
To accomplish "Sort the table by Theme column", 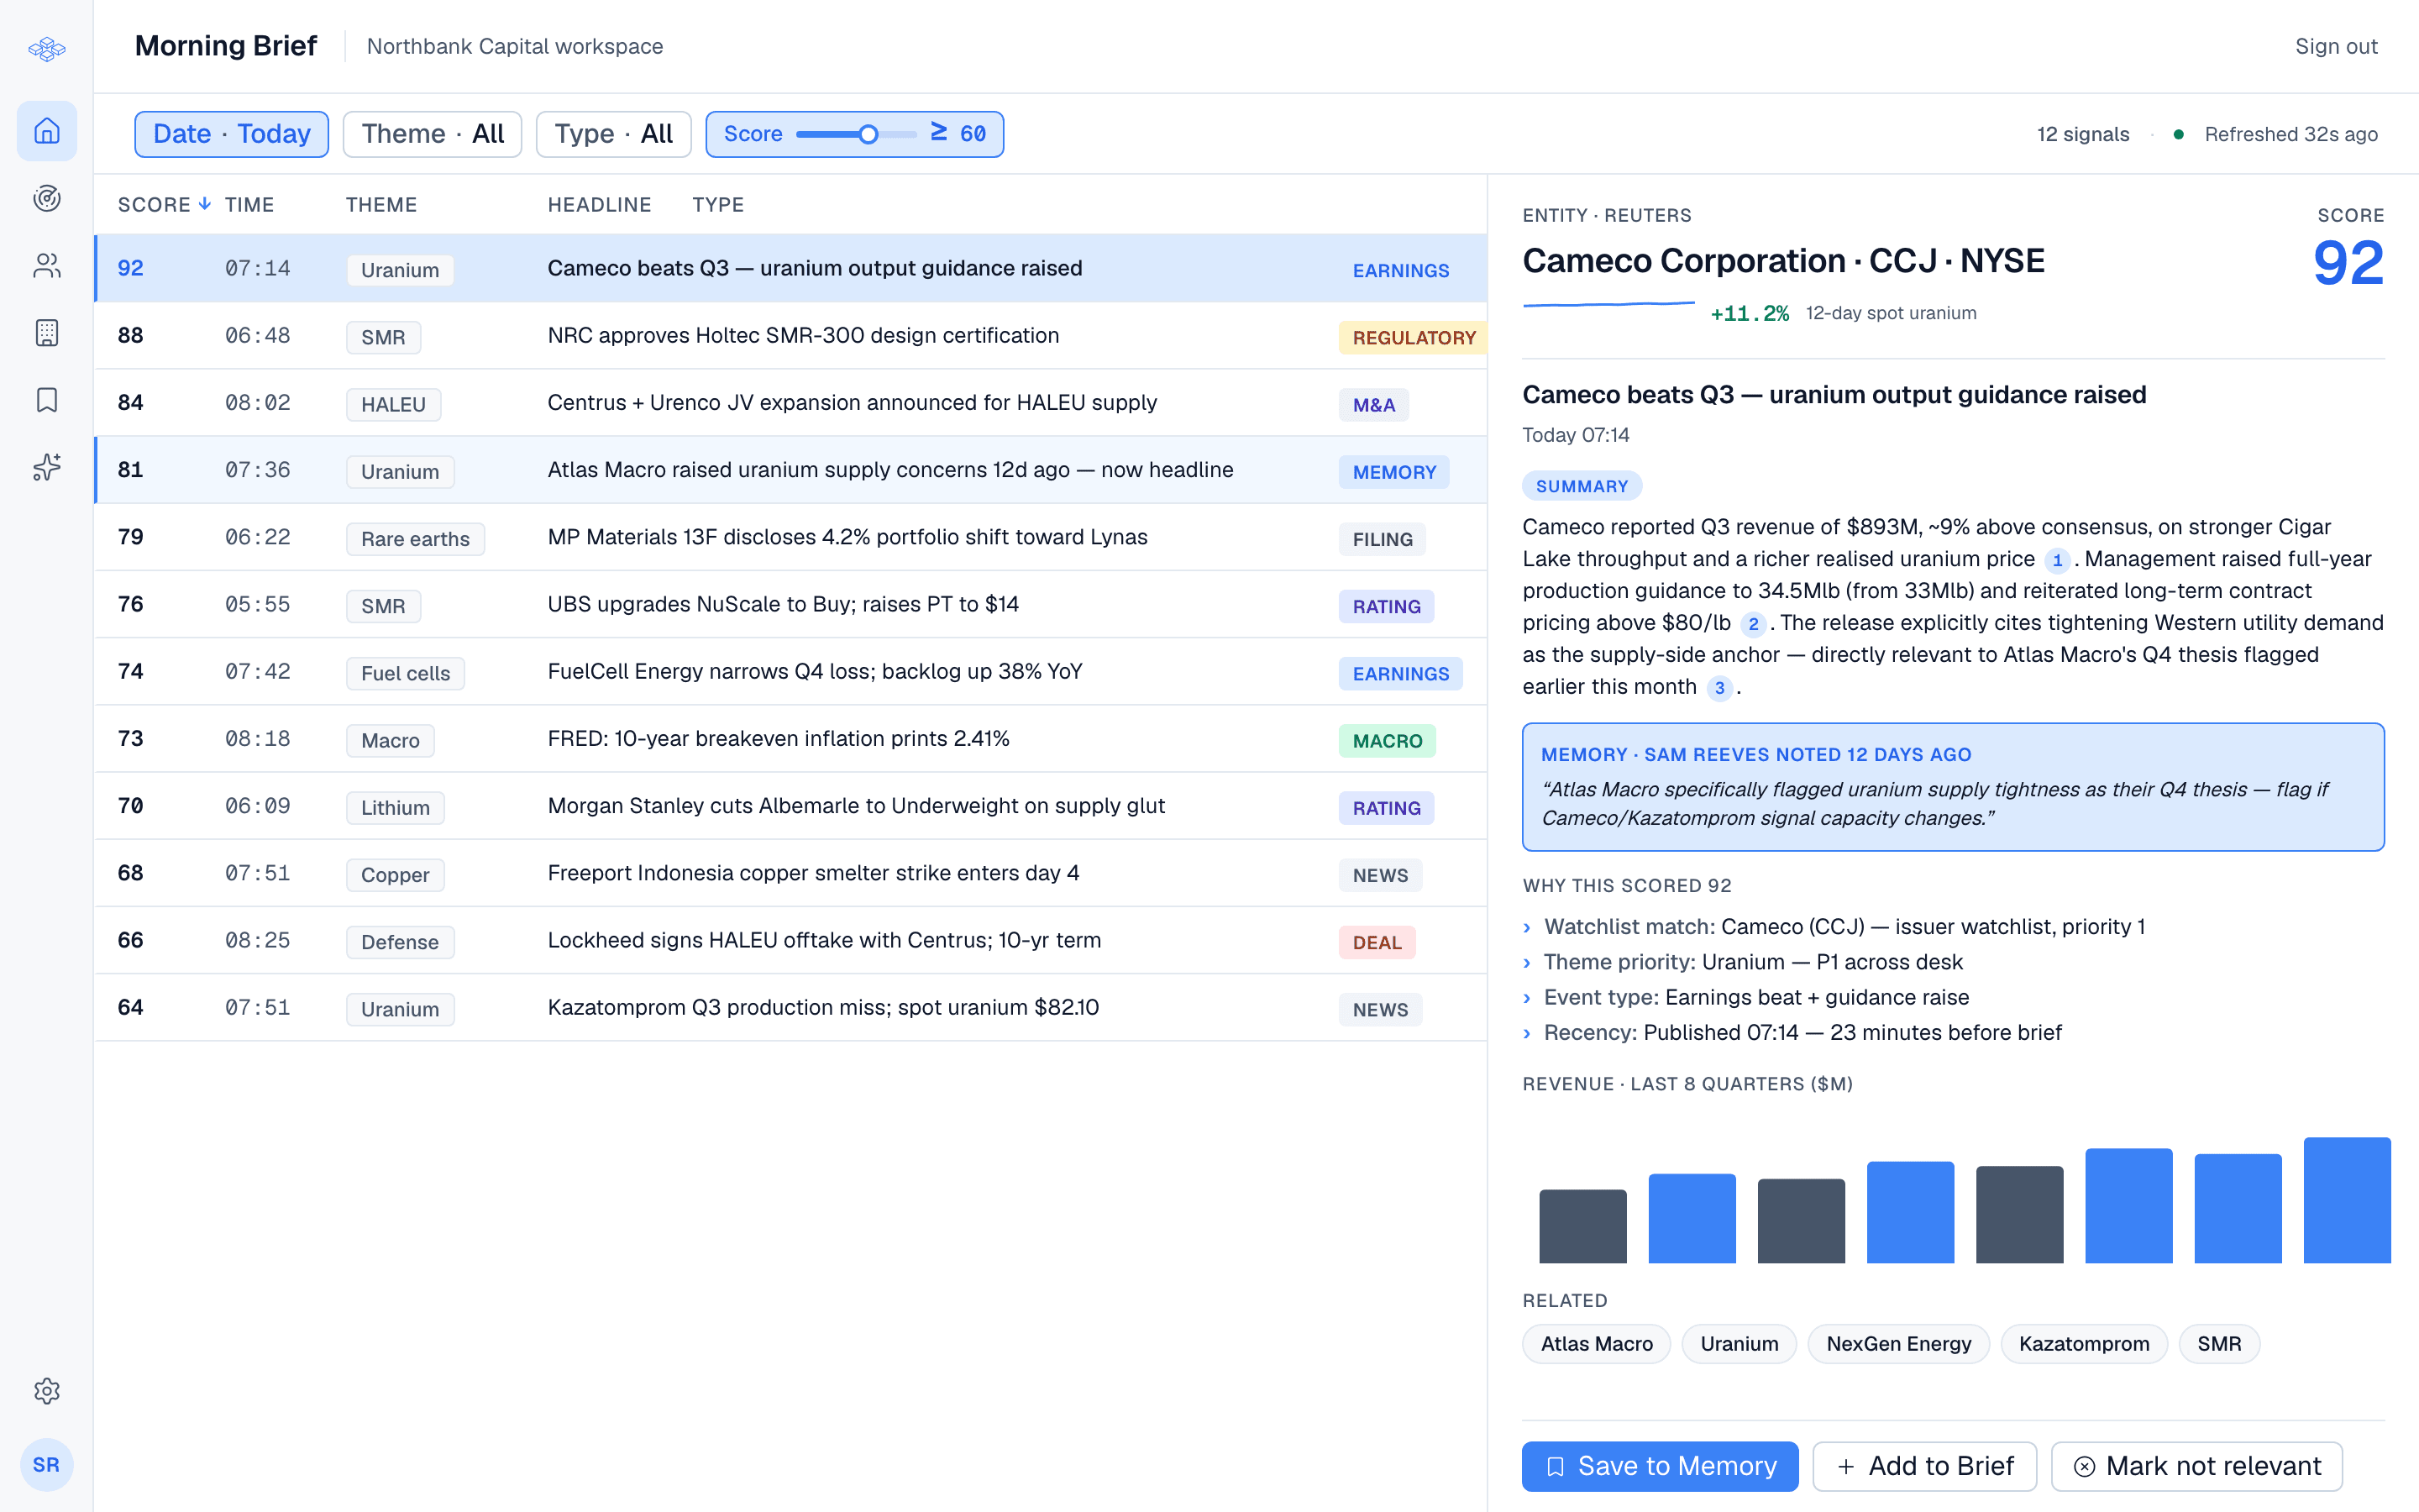I will click(x=382, y=204).
